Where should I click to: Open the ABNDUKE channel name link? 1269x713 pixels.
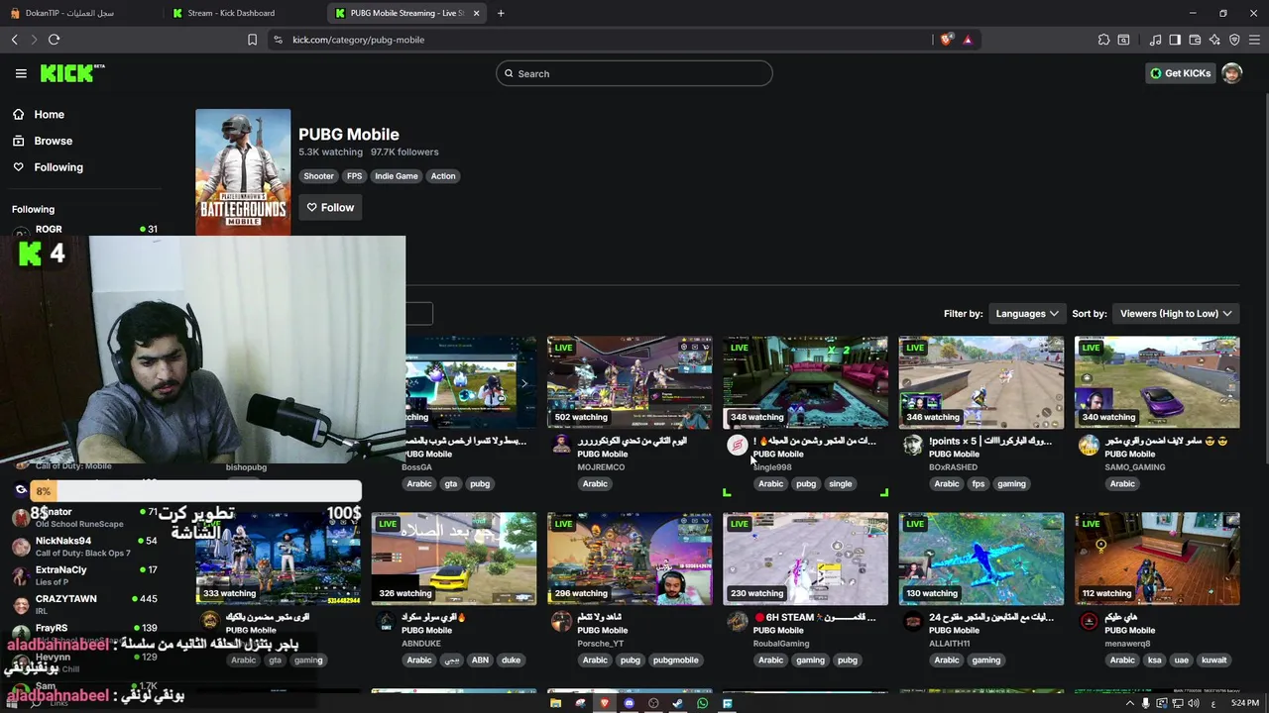click(x=421, y=644)
